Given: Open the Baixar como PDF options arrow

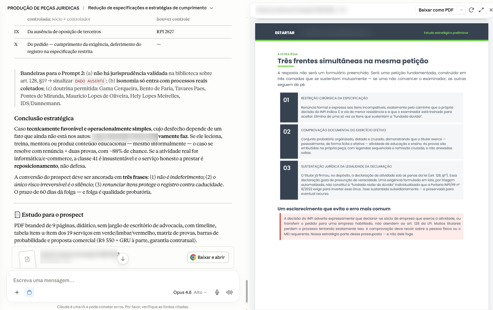Looking at the screenshot, I should click(461, 10).
